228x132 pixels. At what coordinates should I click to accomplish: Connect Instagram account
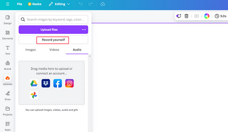coord(69,83)
